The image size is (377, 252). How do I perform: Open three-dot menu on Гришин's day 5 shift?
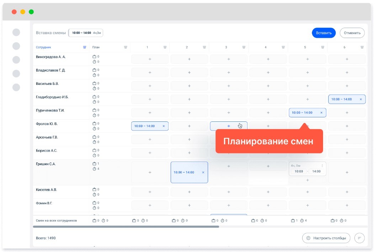[x=322, y=166]
